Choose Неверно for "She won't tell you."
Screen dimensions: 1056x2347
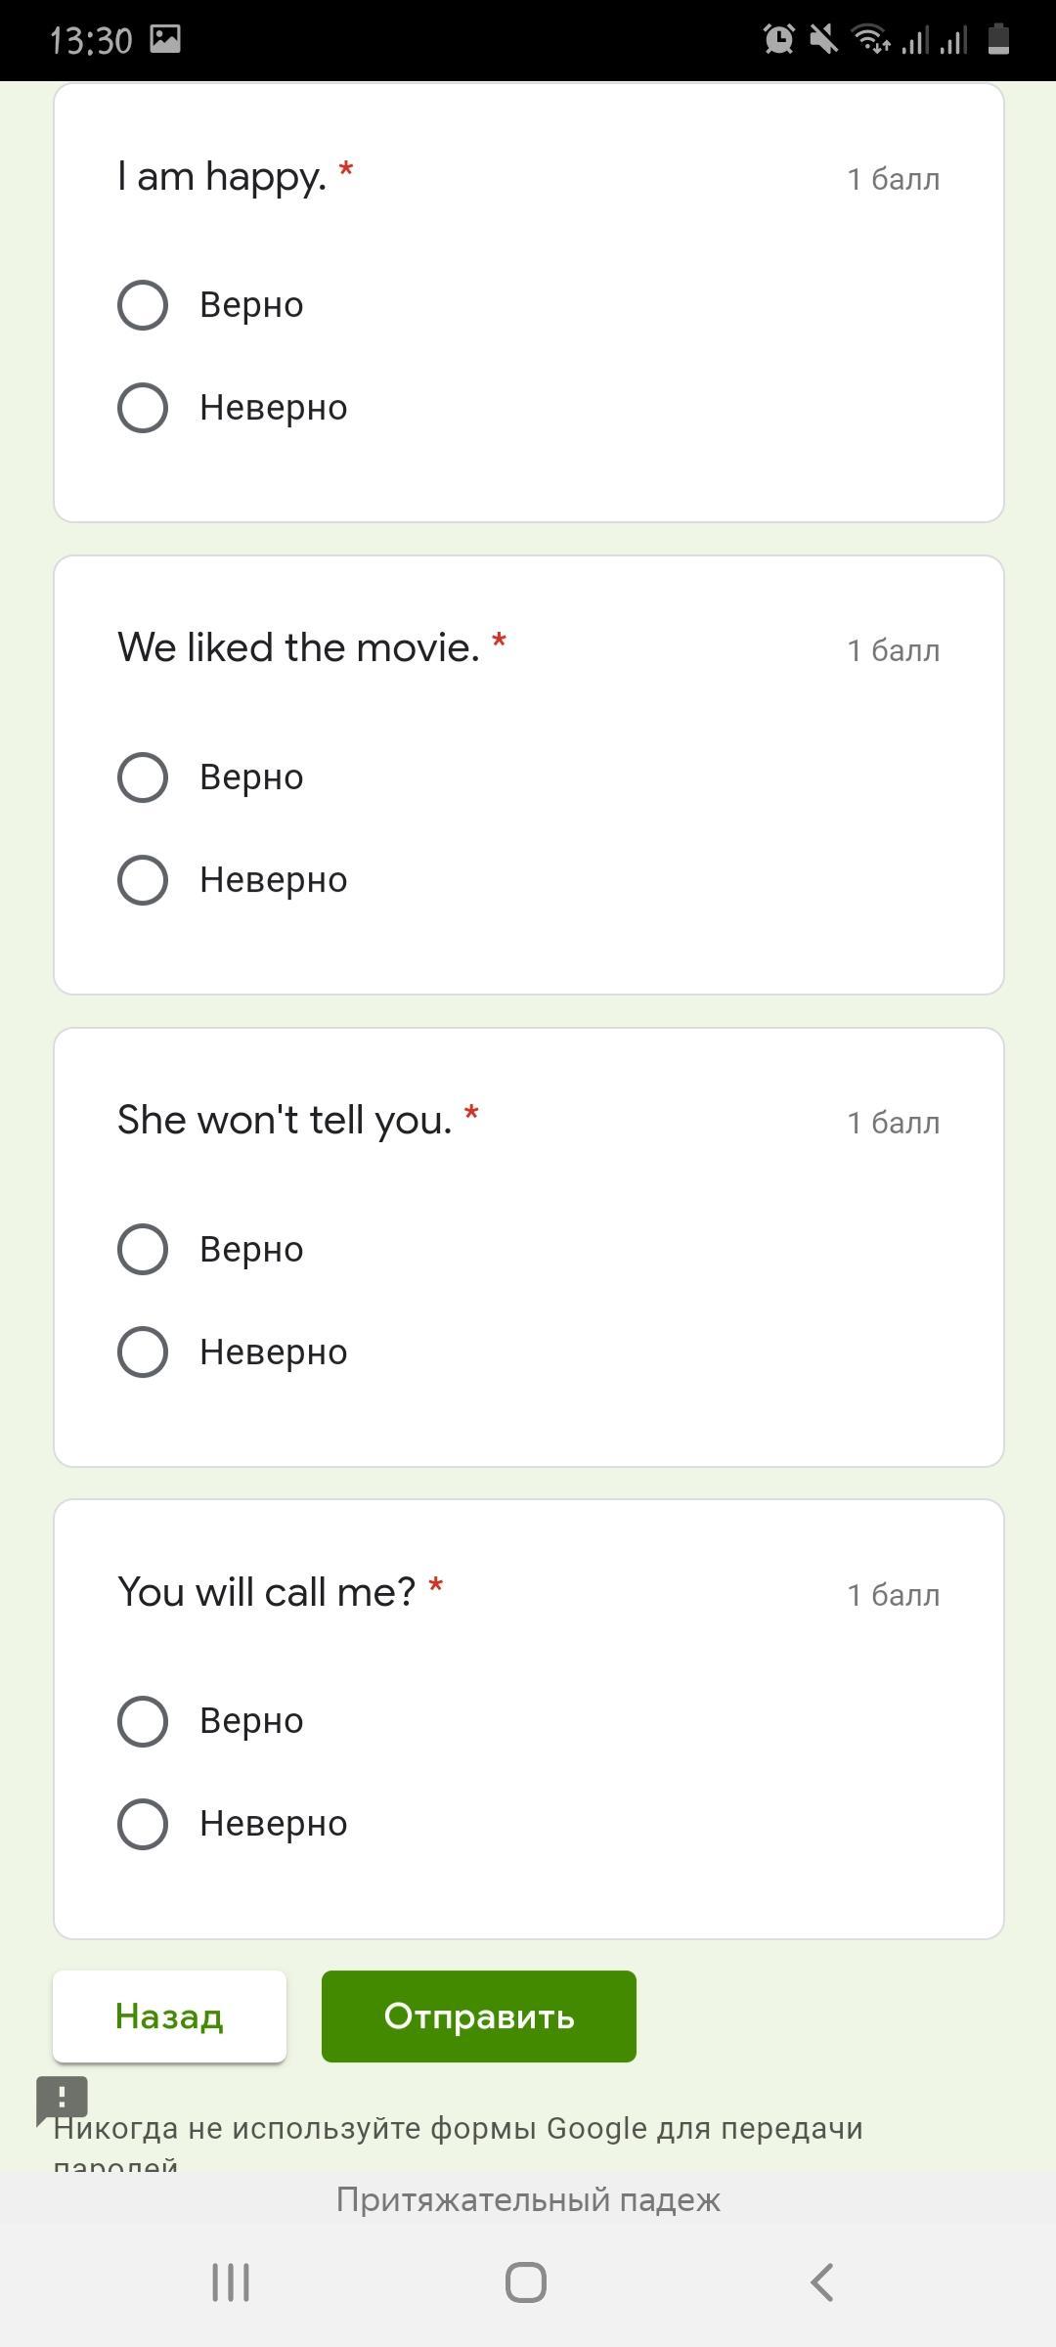[x=143, y=1352]
